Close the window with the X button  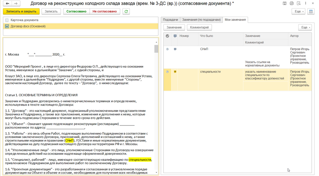(313, 3)
